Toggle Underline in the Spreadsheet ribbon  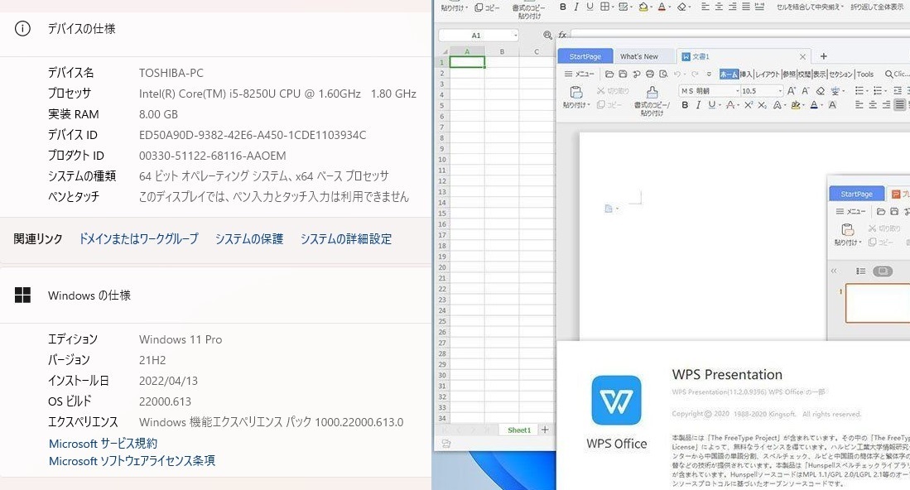tap(590, 7)
